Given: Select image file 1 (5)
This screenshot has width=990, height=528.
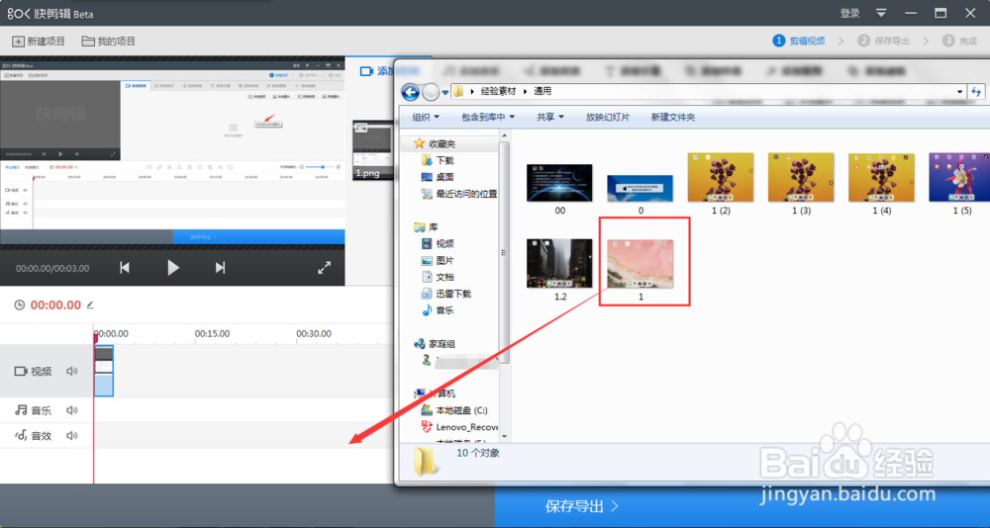Looking at the screenshot, I should pos(959,183).
